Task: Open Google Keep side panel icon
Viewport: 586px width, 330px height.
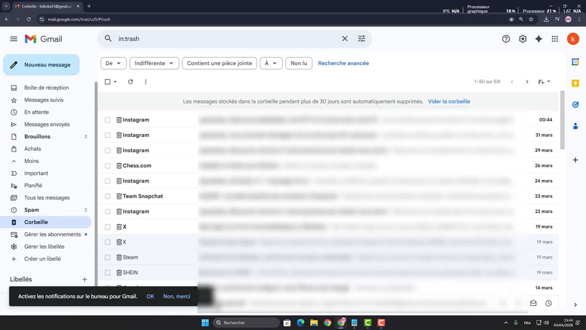Action: click(x=575, y=83)
